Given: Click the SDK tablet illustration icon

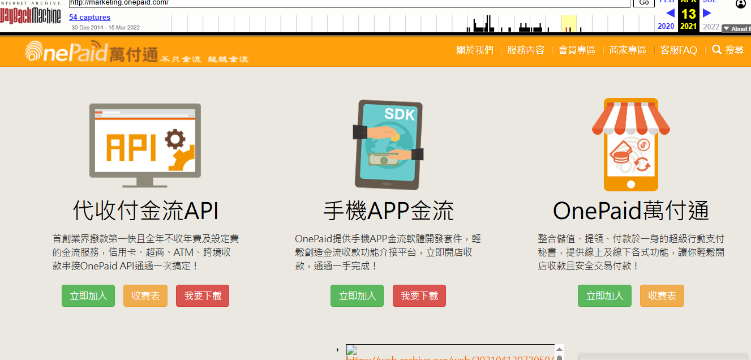Looking at the screenshot, I should click(388, 145).
